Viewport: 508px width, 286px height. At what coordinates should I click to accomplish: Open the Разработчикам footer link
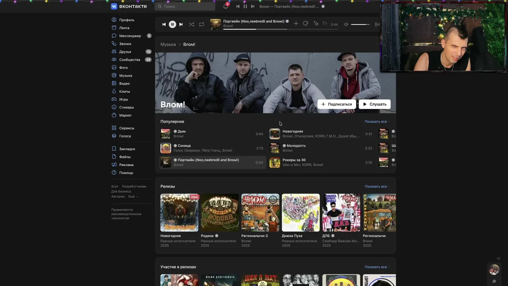(134, 186)
